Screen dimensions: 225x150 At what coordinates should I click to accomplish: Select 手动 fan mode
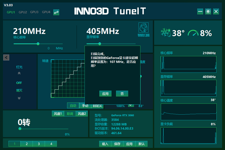85,106
